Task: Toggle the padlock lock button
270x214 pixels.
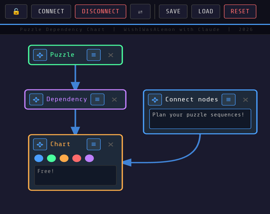Action: (x=16, y=12)
